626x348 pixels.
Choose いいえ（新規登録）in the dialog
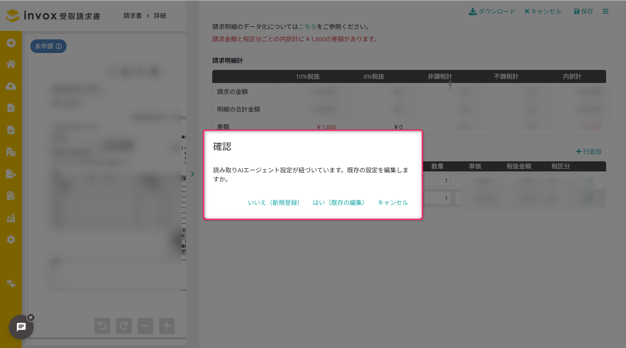point(274,203)
